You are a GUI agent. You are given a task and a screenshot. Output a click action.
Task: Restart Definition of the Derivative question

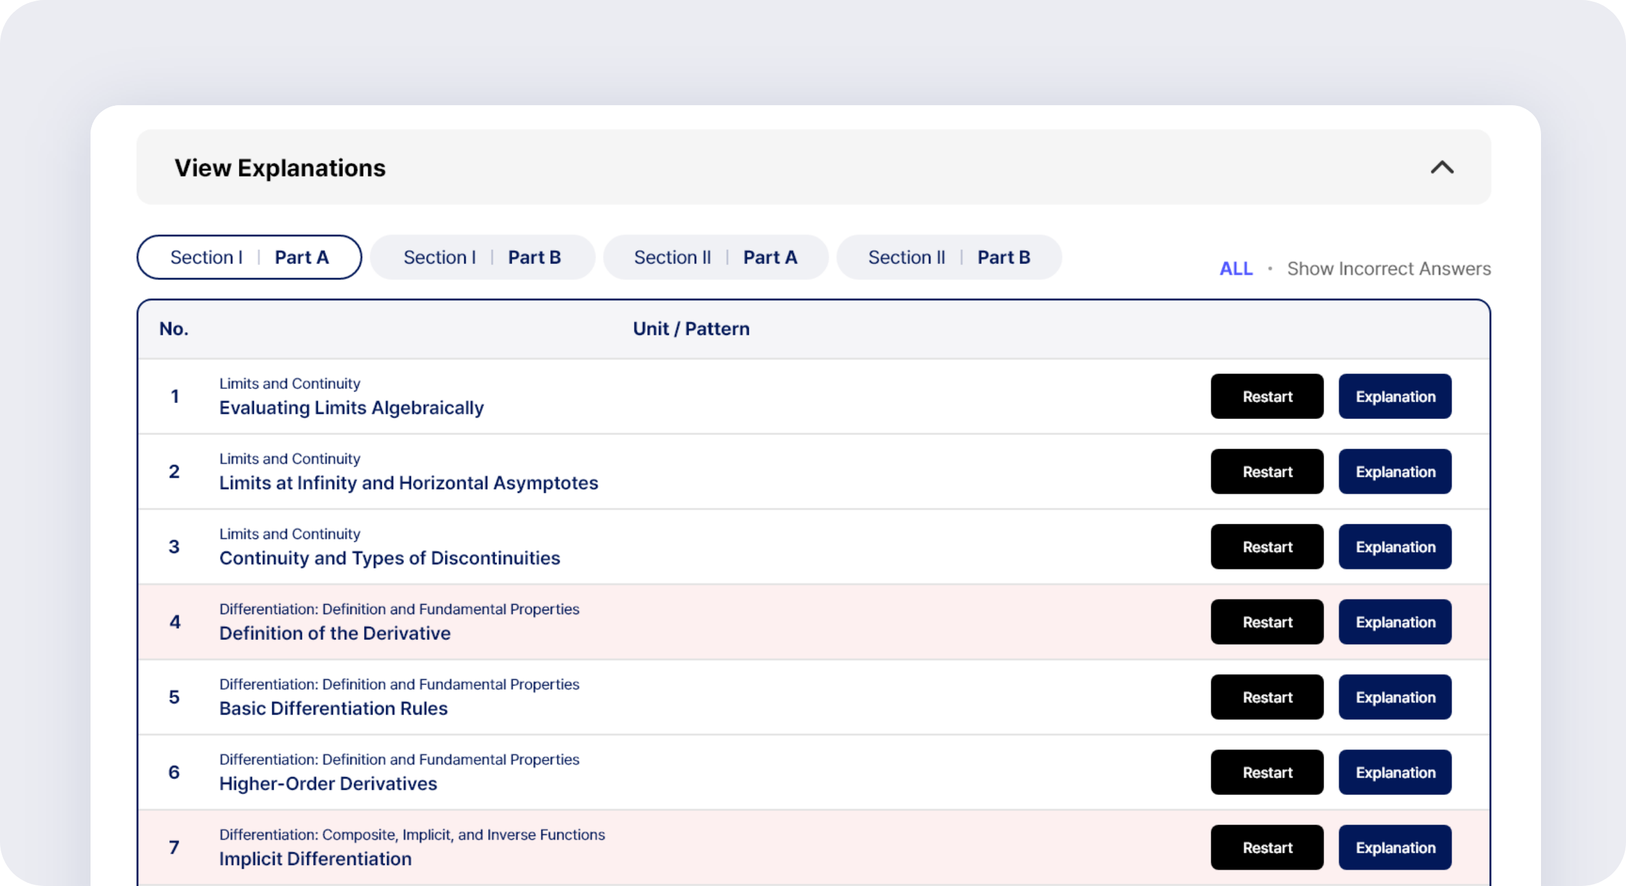[x=1266, y=622]
